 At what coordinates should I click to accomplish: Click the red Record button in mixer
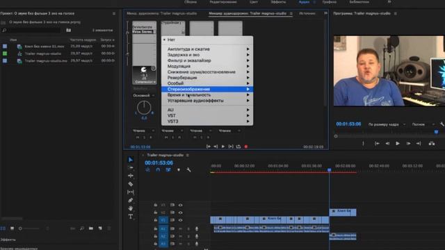coord(246,147)
